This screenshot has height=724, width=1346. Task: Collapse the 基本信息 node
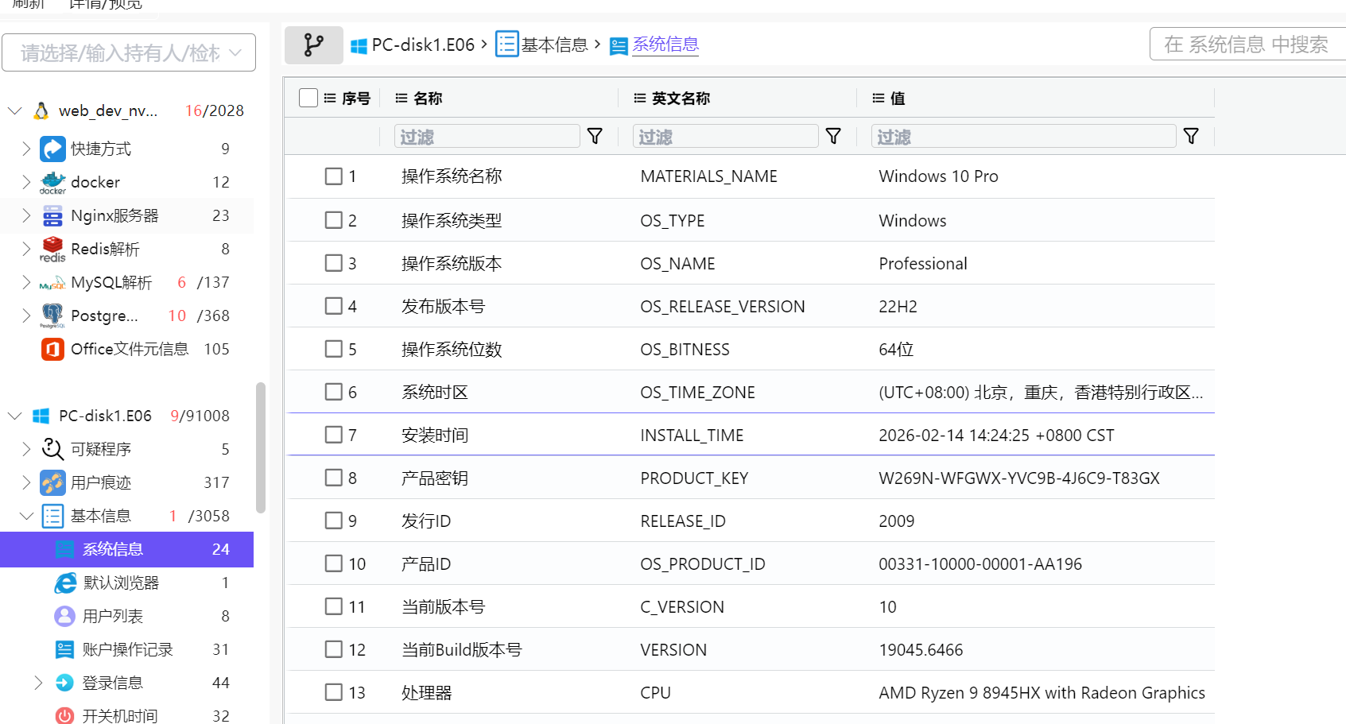26,516
